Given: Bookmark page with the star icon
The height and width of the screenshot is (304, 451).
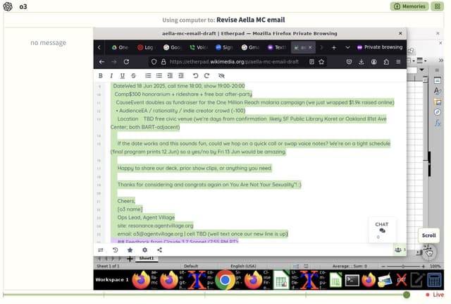Looking at the screenshot, I should pos(321,62).
